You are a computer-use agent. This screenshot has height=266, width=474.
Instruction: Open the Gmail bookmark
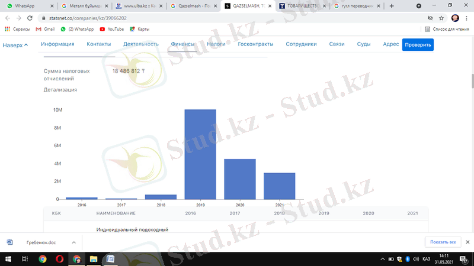click(45, 29)
